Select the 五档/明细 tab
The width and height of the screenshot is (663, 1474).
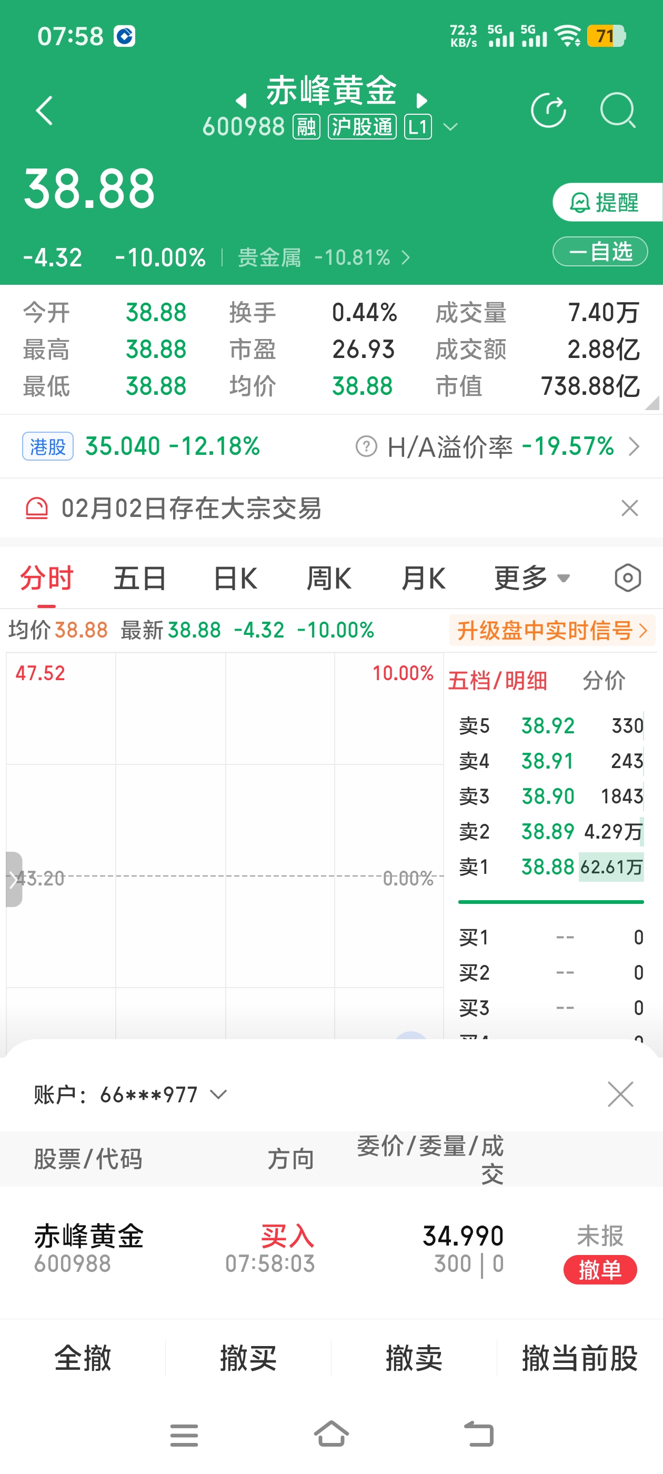coord(497,681)
